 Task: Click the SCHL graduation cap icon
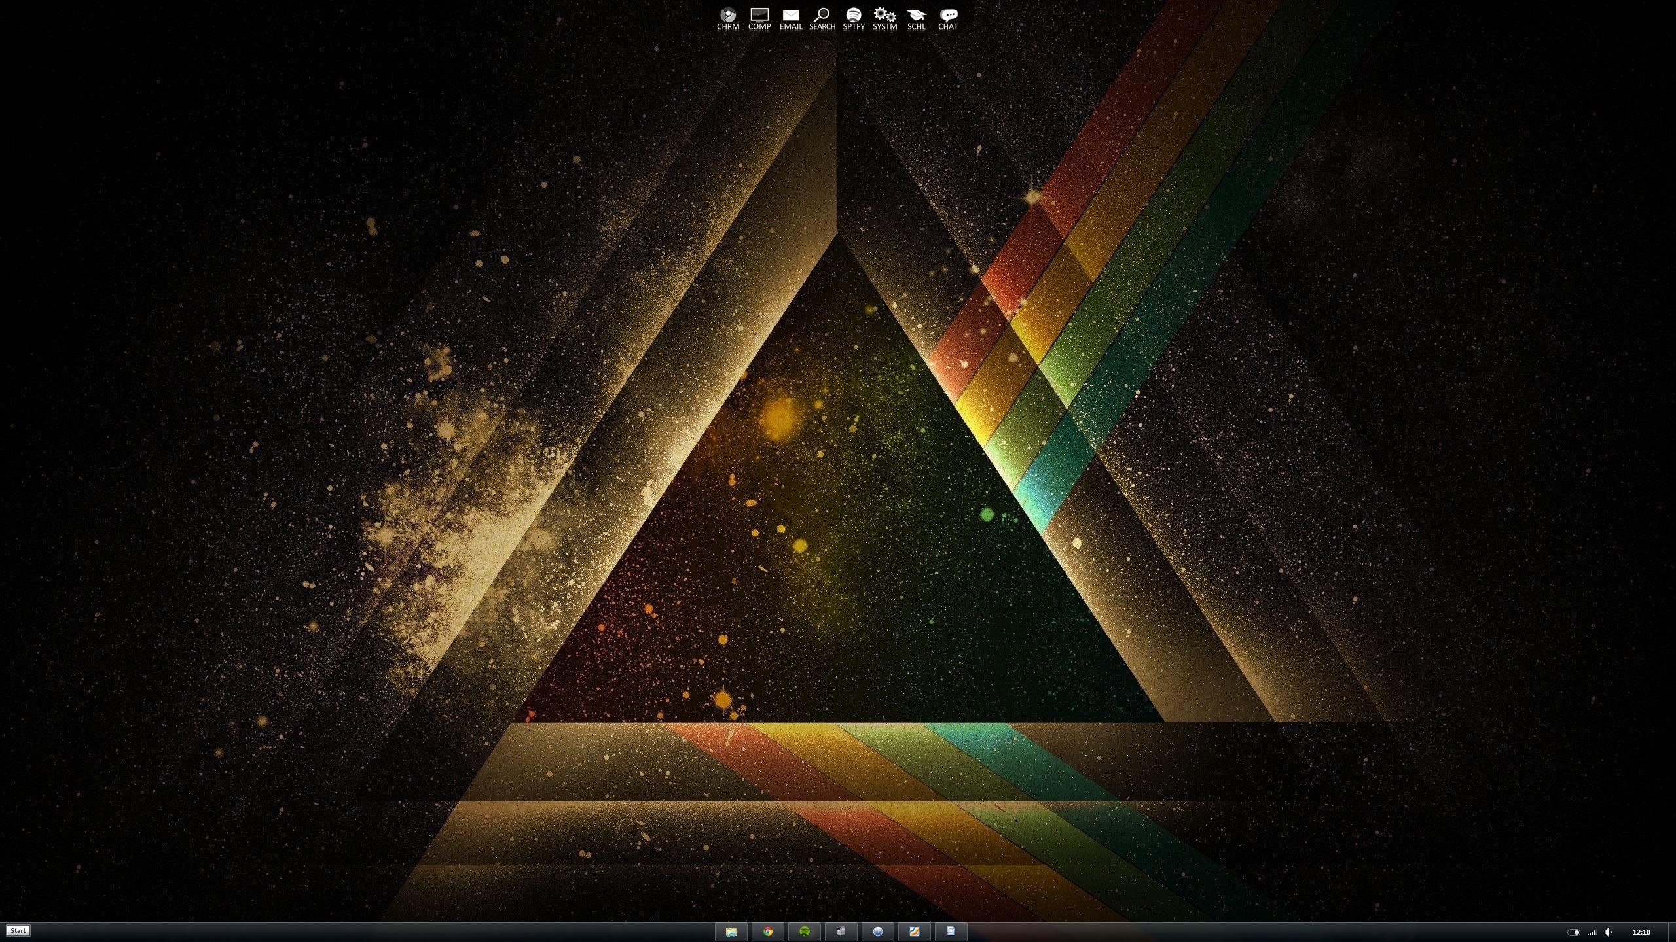pyautogui.click(x=916, y=18)
